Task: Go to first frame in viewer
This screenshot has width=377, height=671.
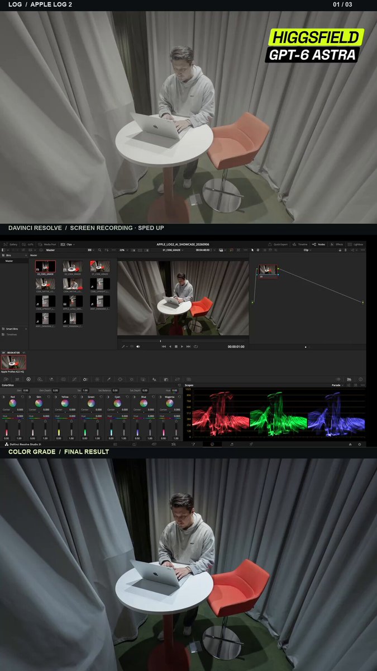Action: (164, 347)
